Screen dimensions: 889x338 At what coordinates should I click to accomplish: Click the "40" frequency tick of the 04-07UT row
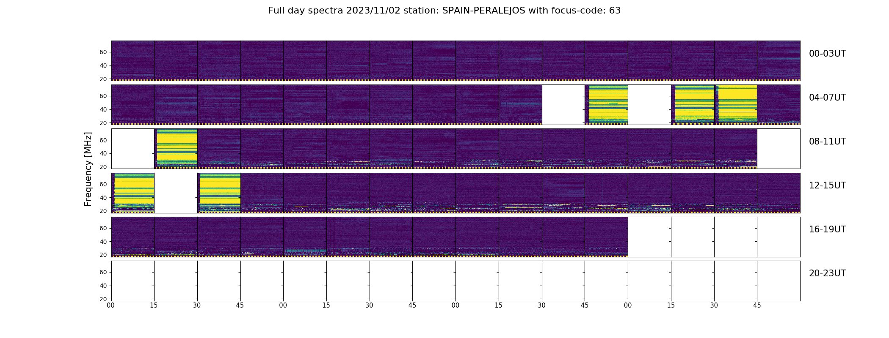pyautogui.click(x=103, y=109)
